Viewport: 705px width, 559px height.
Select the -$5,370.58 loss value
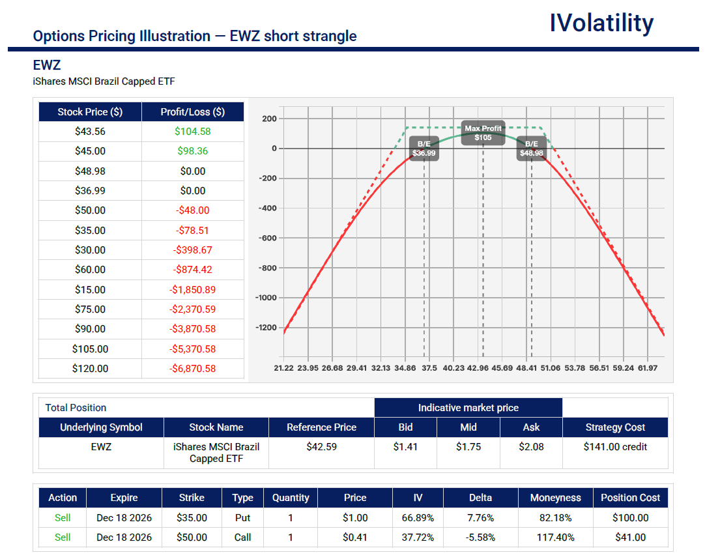pyautogui.click(x=192, y=349)
